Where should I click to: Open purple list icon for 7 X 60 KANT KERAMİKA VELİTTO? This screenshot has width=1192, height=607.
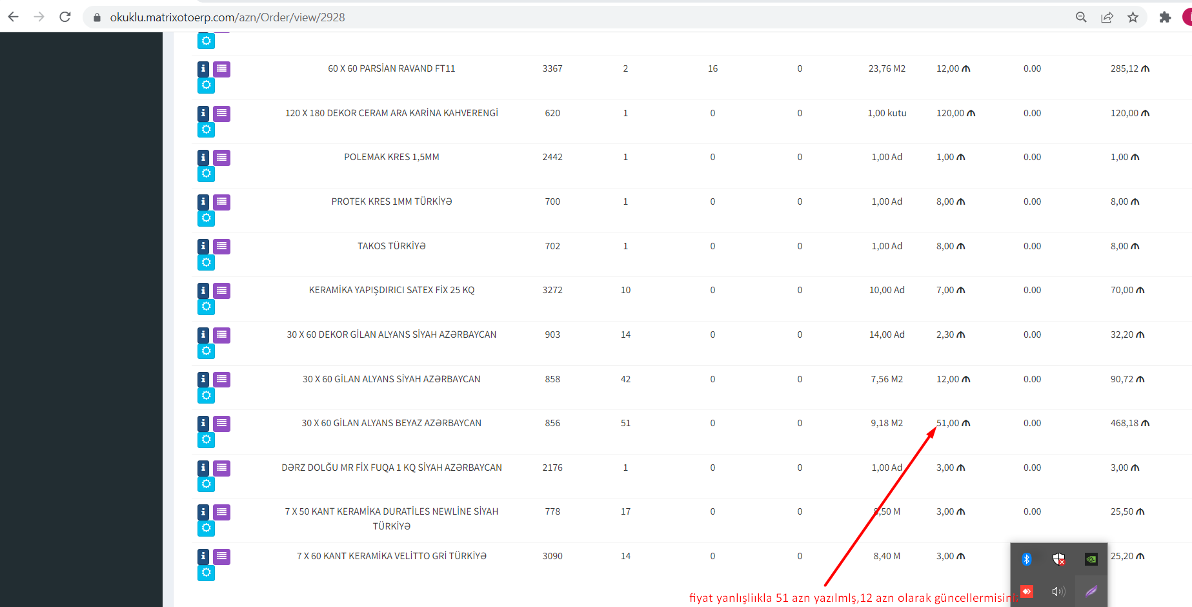(x=221, y=557)
